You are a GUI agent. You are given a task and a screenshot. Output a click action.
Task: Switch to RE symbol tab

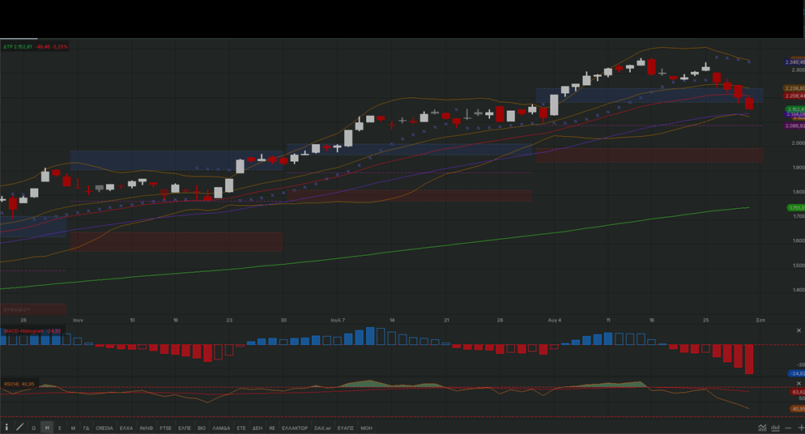coord(272,428)
